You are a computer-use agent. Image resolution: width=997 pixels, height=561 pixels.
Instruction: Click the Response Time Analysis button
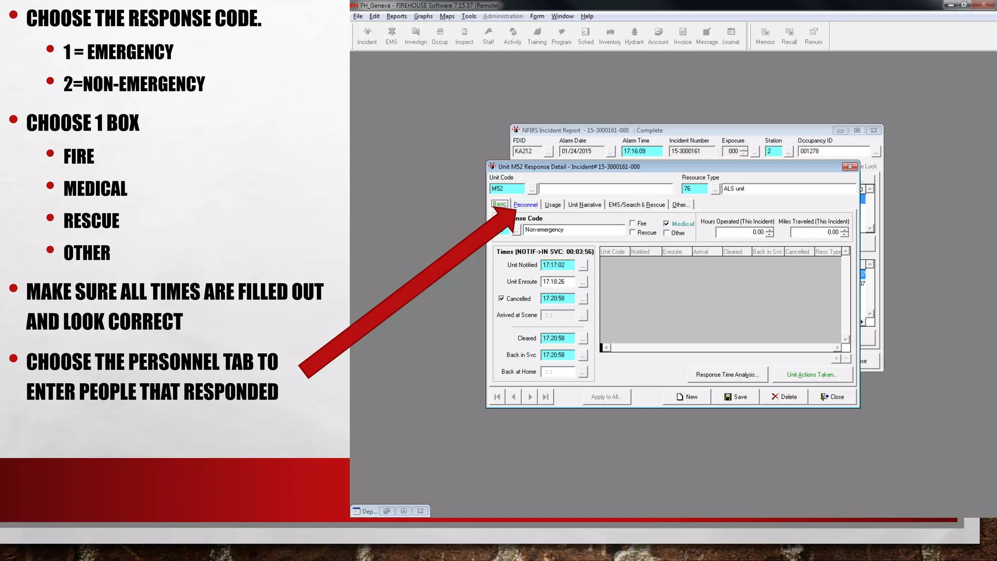click(x=727, y=374)
